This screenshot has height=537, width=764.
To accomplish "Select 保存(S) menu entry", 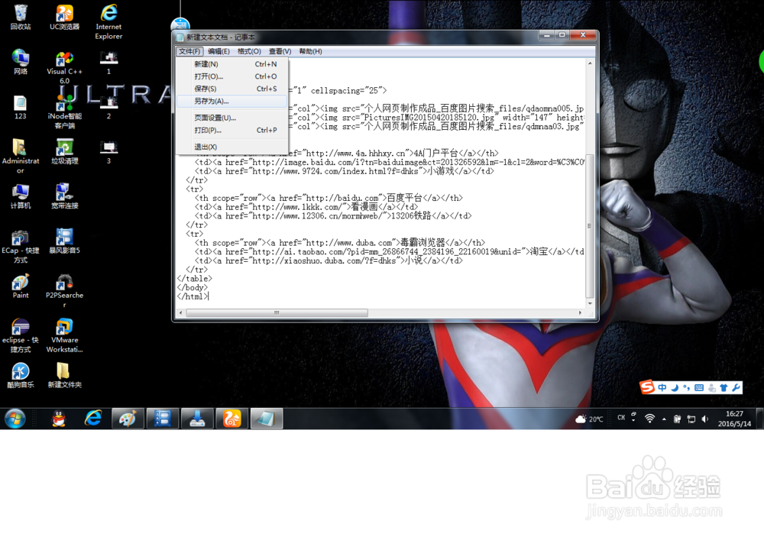I will pos(232,89).
